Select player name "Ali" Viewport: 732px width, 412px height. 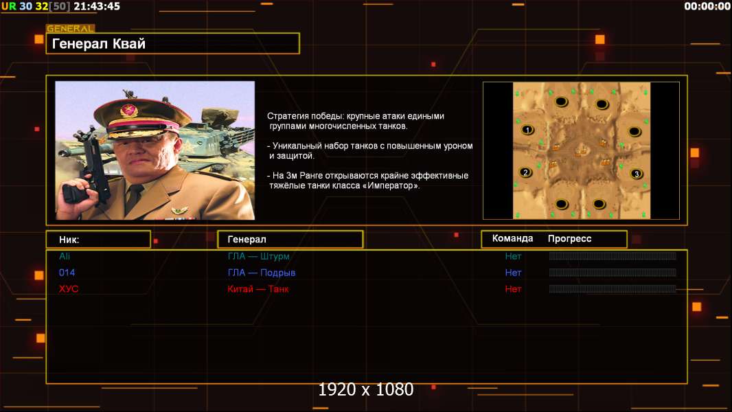click(x=65, y=256)
